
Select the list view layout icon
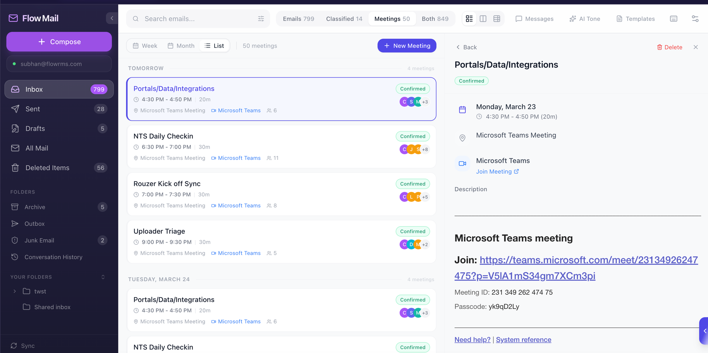coord(469,19)
